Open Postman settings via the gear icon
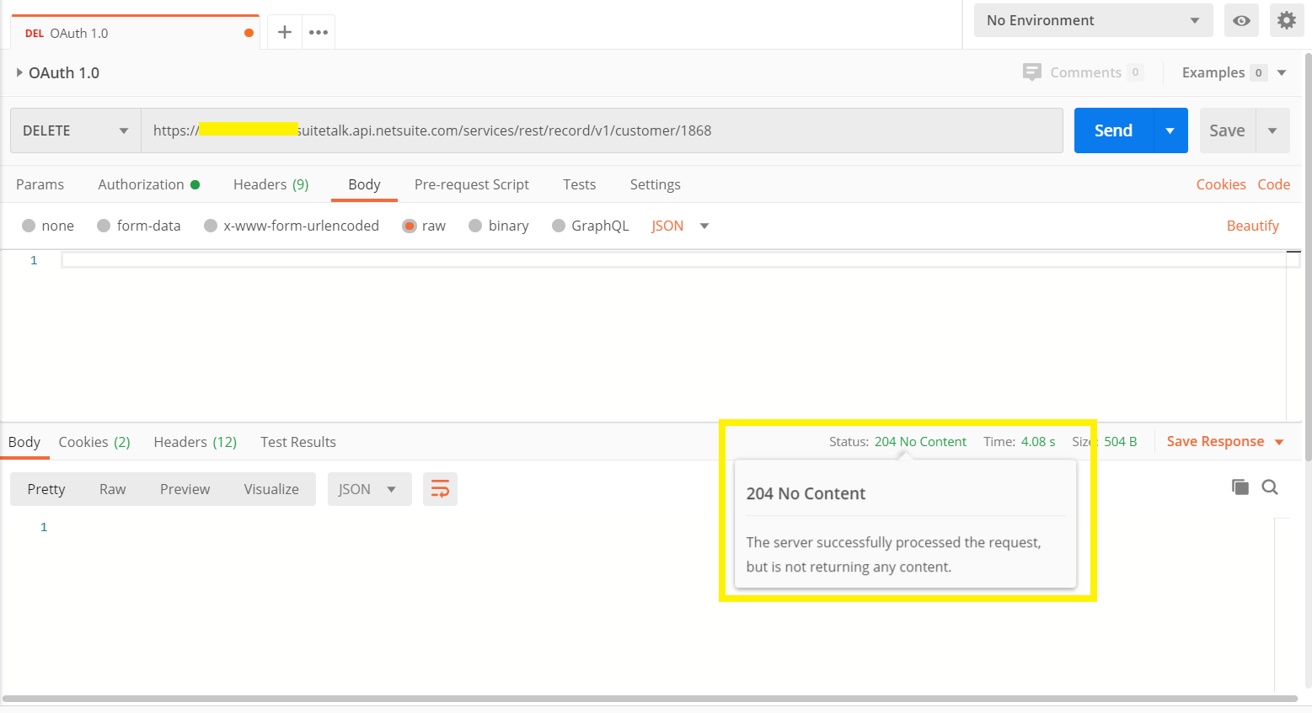 point(1286,20)
